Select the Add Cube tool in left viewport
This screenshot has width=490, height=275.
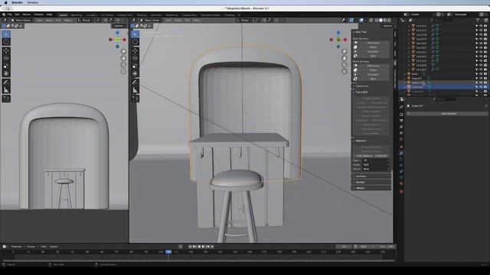6,99
